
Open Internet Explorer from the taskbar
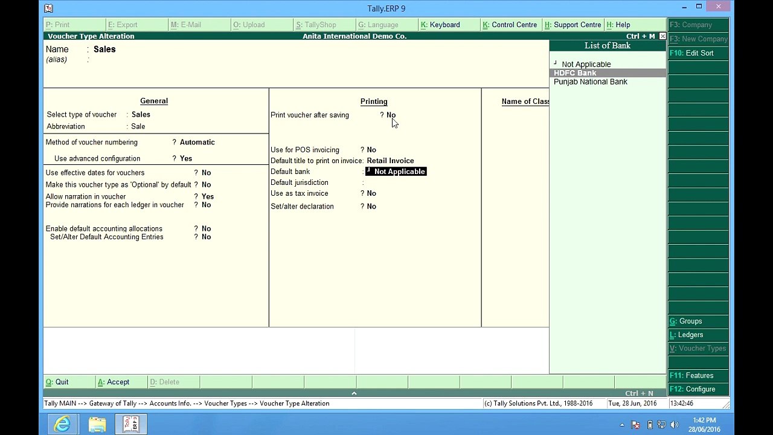pyautogui.click(x=62, y=425)
